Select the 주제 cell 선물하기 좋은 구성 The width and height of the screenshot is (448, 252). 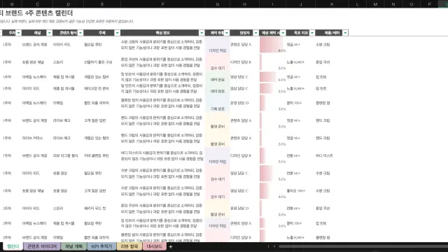point(98,62)
